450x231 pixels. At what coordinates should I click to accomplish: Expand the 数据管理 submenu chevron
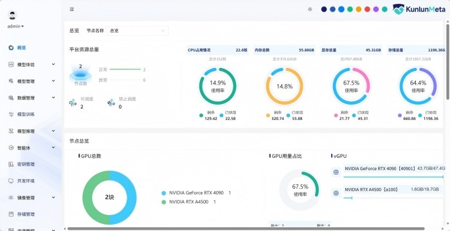click(x=53, y=98)
